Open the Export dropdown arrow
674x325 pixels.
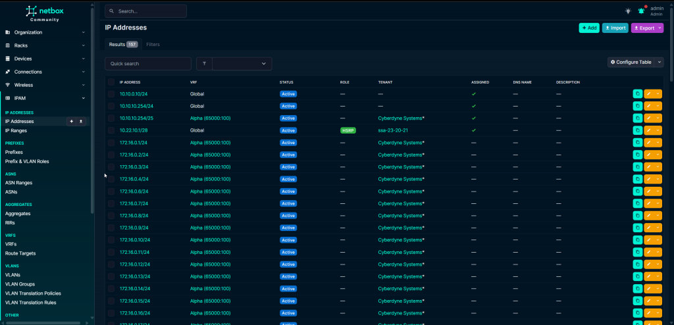click(660, 28)
